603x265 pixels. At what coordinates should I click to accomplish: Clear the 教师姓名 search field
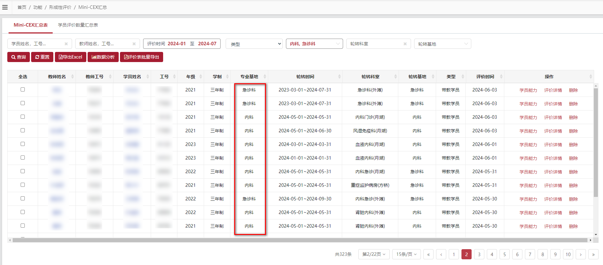click(134, 44)
